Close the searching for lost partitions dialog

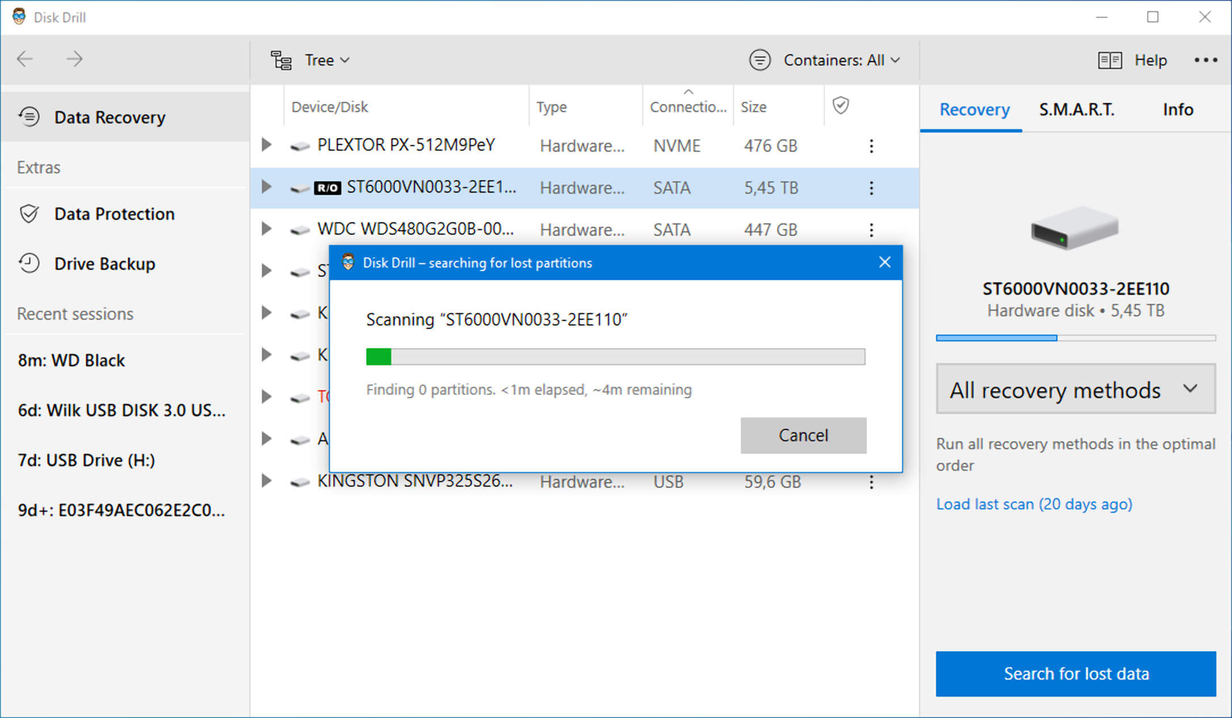pos(884,262)
